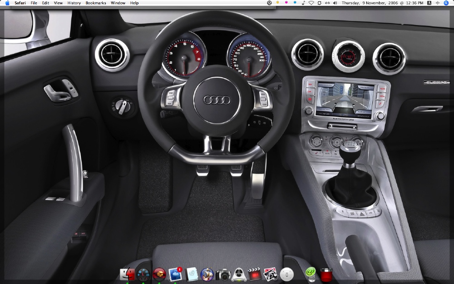Open the Edit menu
454x284 pixels.
(x=45, y=3)
